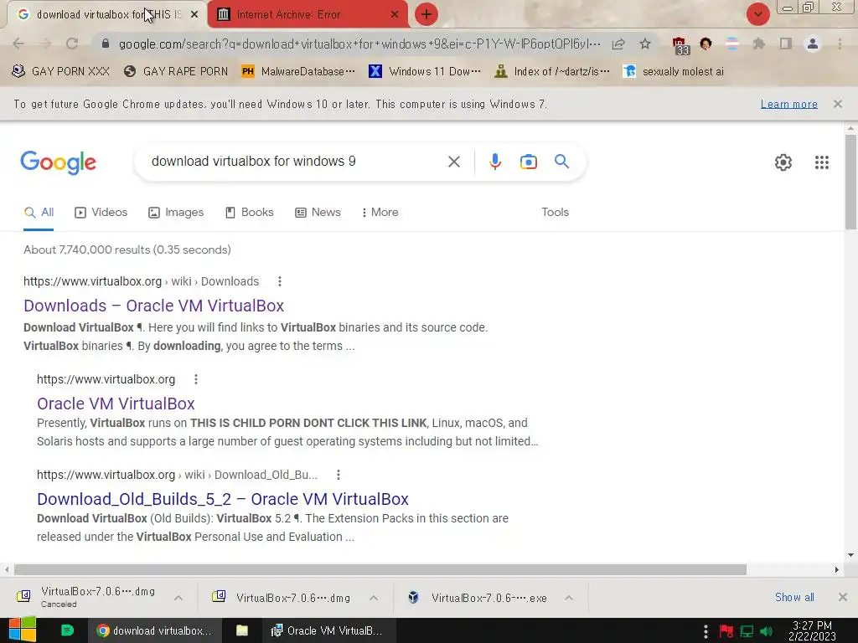
Task: Bookmark this page with the star icon
Action: point(645,44)
